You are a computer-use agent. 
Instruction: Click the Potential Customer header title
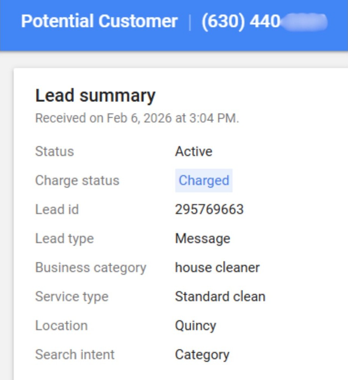click(x=99, y=22)
